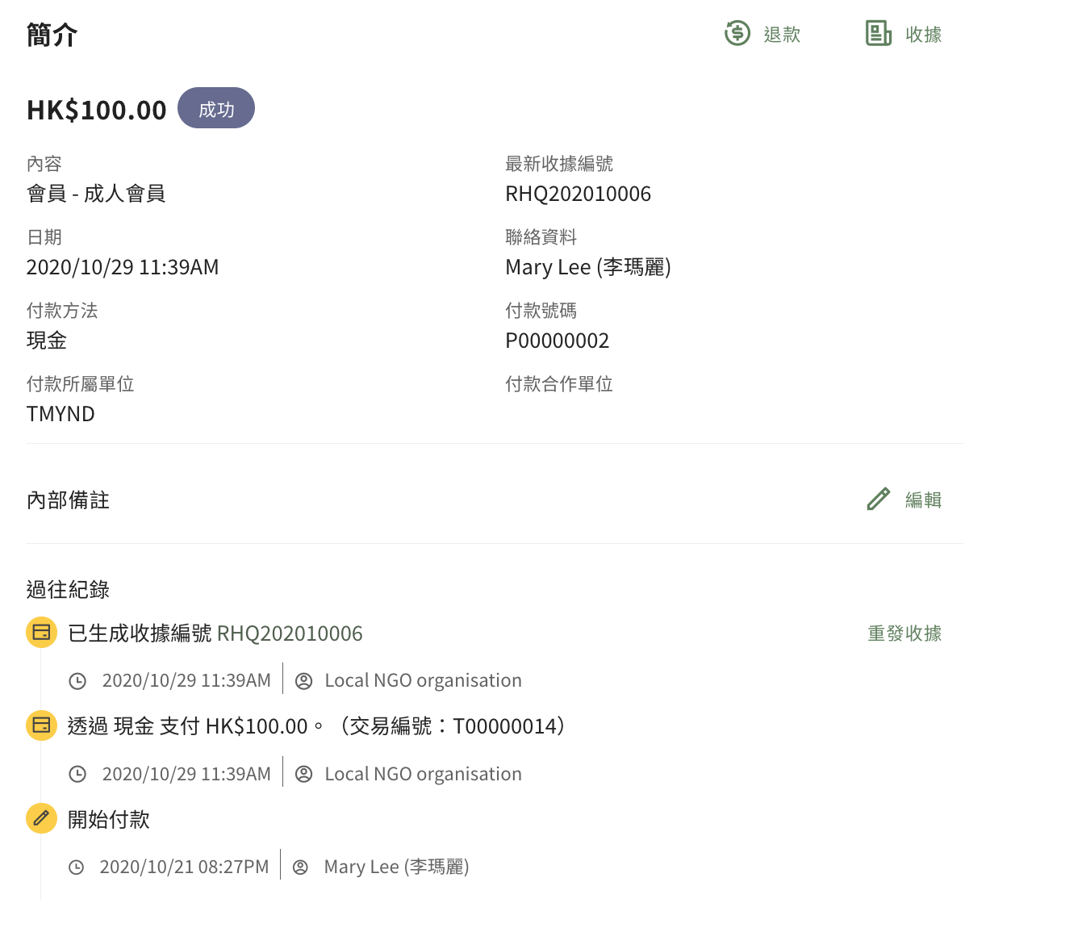The width and height of the screenshot is (1086, 928).
Task: Click the clock icon next to 2020/10/21 08:27PM
Action: [x=77, y=866]
